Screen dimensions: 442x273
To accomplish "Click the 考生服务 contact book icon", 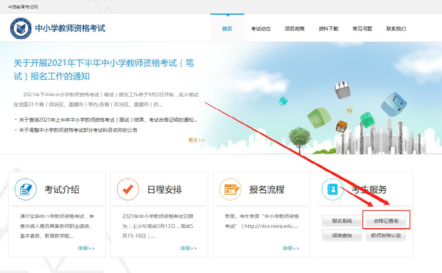I will 333,190.
